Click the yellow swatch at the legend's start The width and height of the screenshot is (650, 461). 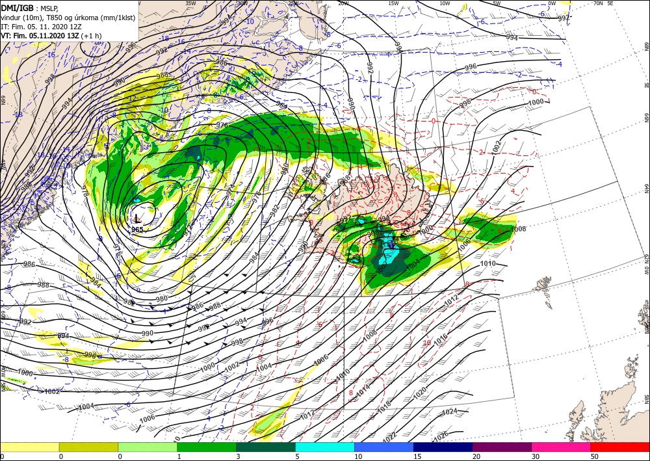(x=29, y=447)
